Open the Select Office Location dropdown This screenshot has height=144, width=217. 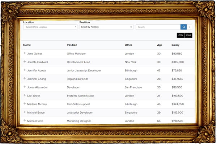coord(50,27)
